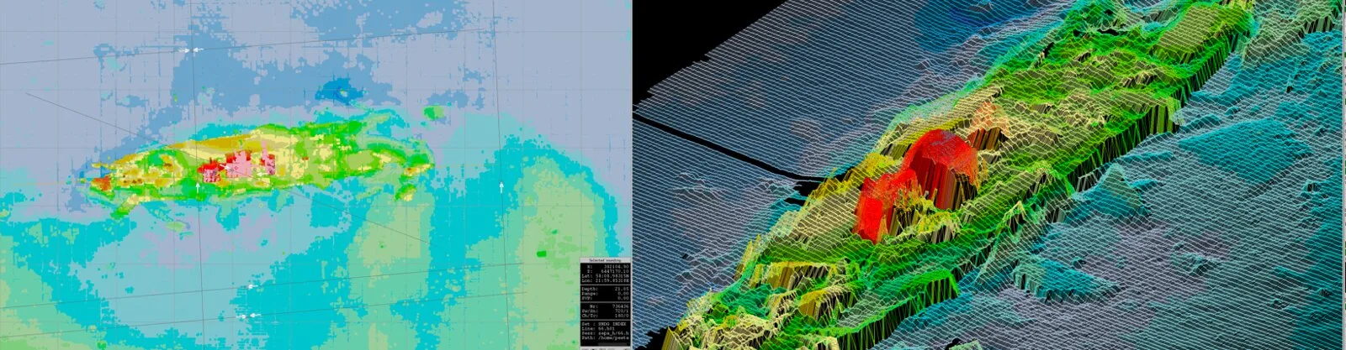Select the small bright green patch near sounding panel
1346x350 pixels.
click(541, 252)
